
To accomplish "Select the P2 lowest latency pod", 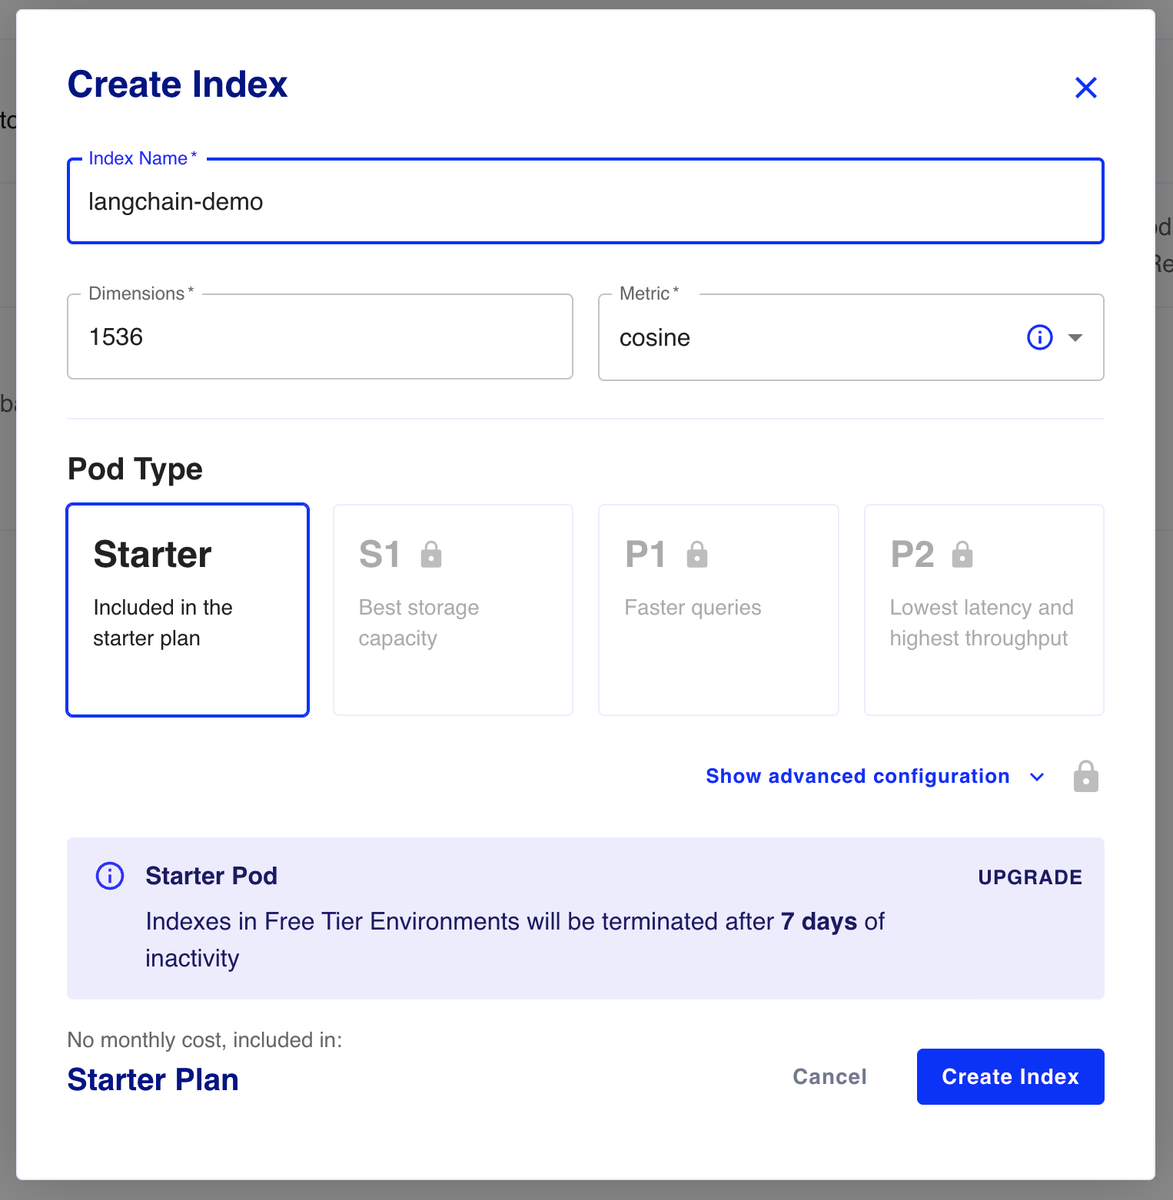I will tap(984, 609).
